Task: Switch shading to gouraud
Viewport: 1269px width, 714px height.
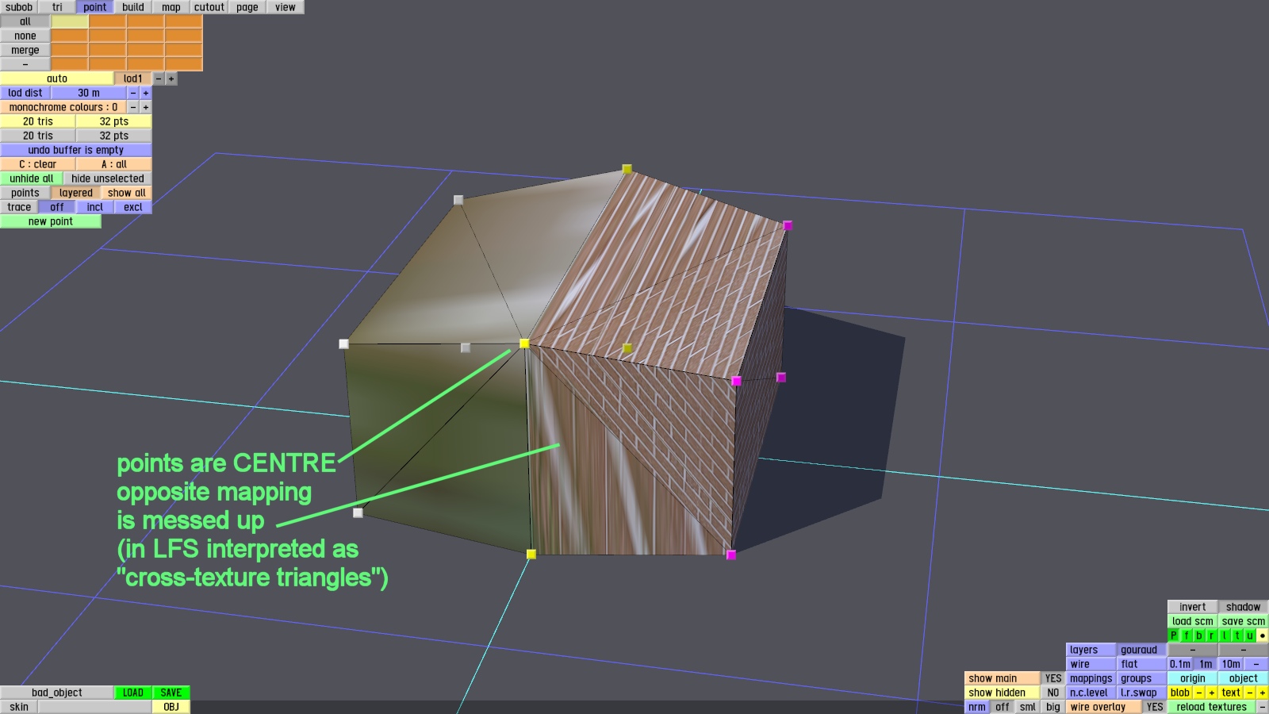Action: (1142, 650)
